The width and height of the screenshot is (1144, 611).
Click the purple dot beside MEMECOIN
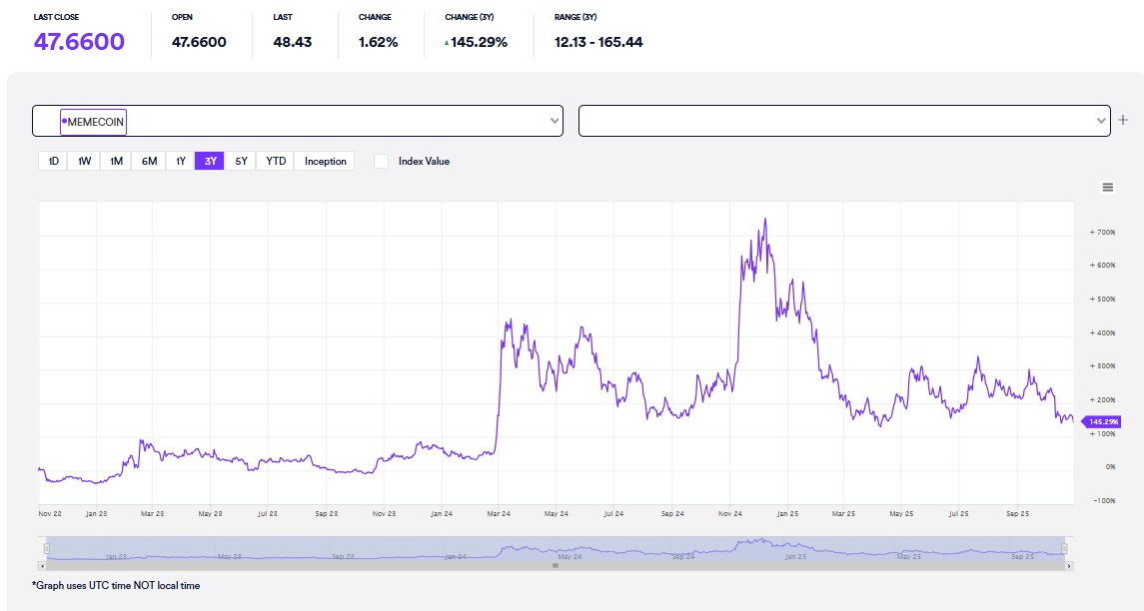[x=64, y=121]
